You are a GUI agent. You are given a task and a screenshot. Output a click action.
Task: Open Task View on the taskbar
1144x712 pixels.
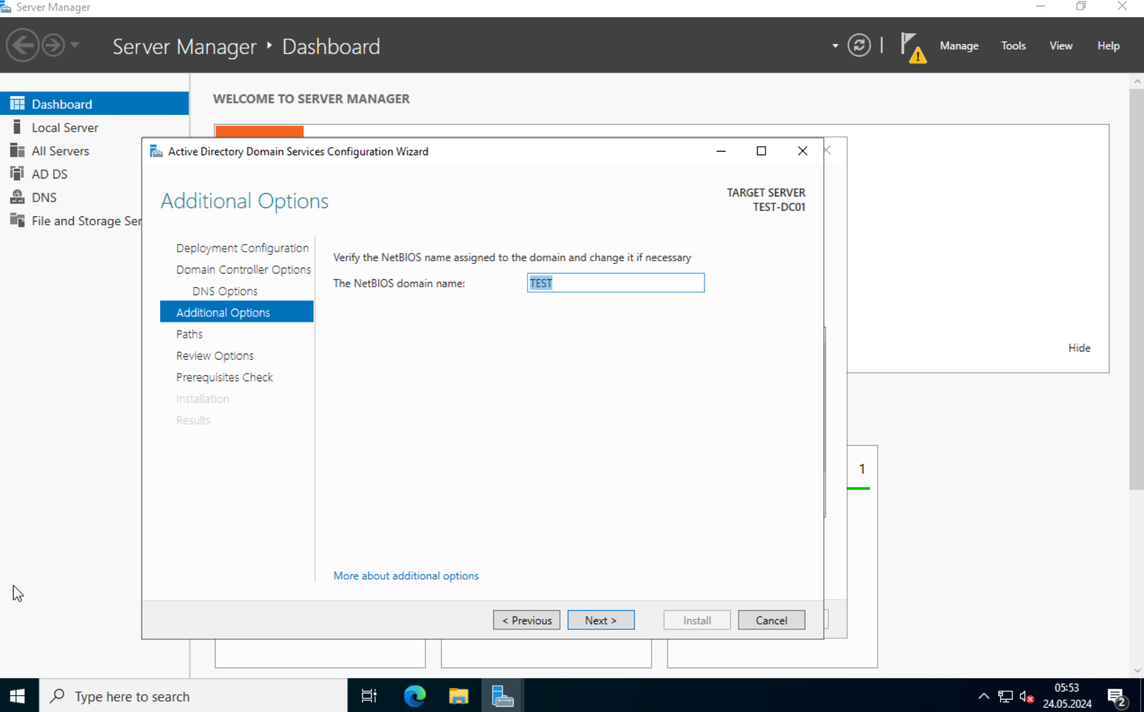pyautogui.click(x=369, y=696)
